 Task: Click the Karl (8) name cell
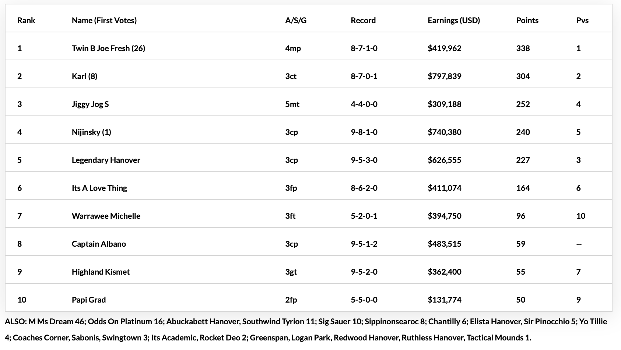pyautogui.click(x=84, y=76)
